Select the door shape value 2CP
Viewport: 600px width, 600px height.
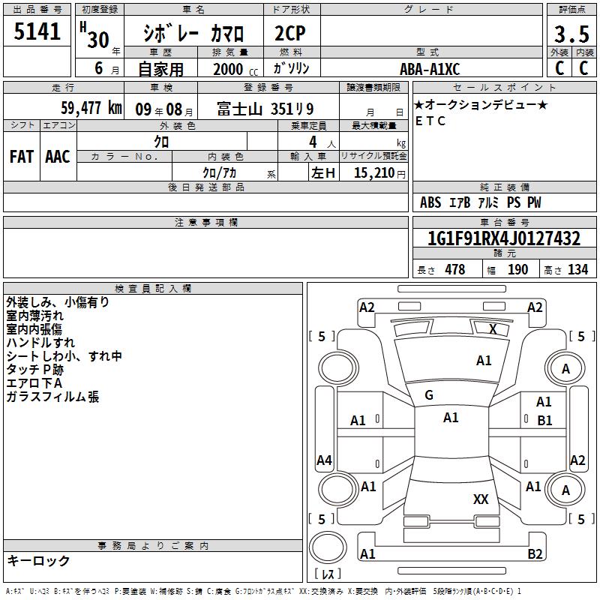click(x=290, y=33)
